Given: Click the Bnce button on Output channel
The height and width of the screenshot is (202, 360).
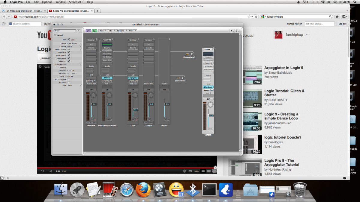Looking at the screenshot, I should click(151, 122).
